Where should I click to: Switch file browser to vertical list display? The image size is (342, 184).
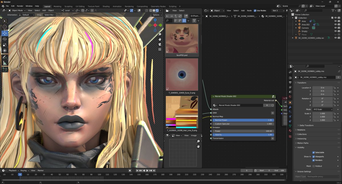tap(176, 21)
